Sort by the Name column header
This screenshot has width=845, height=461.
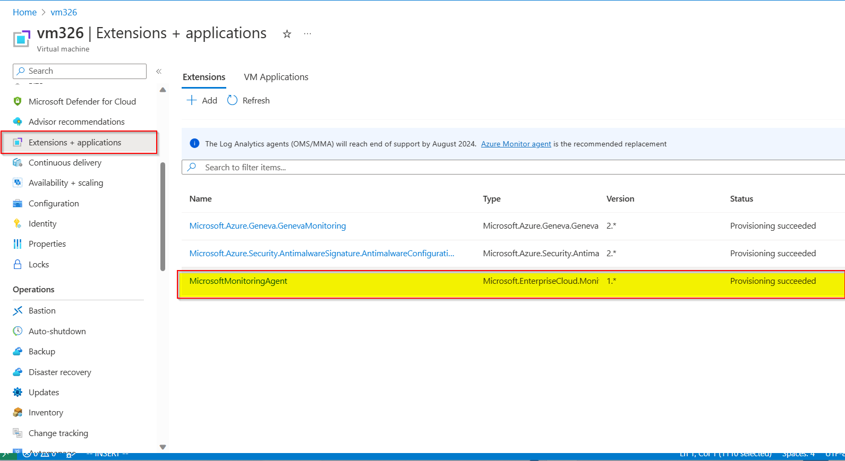click(201, 198)
